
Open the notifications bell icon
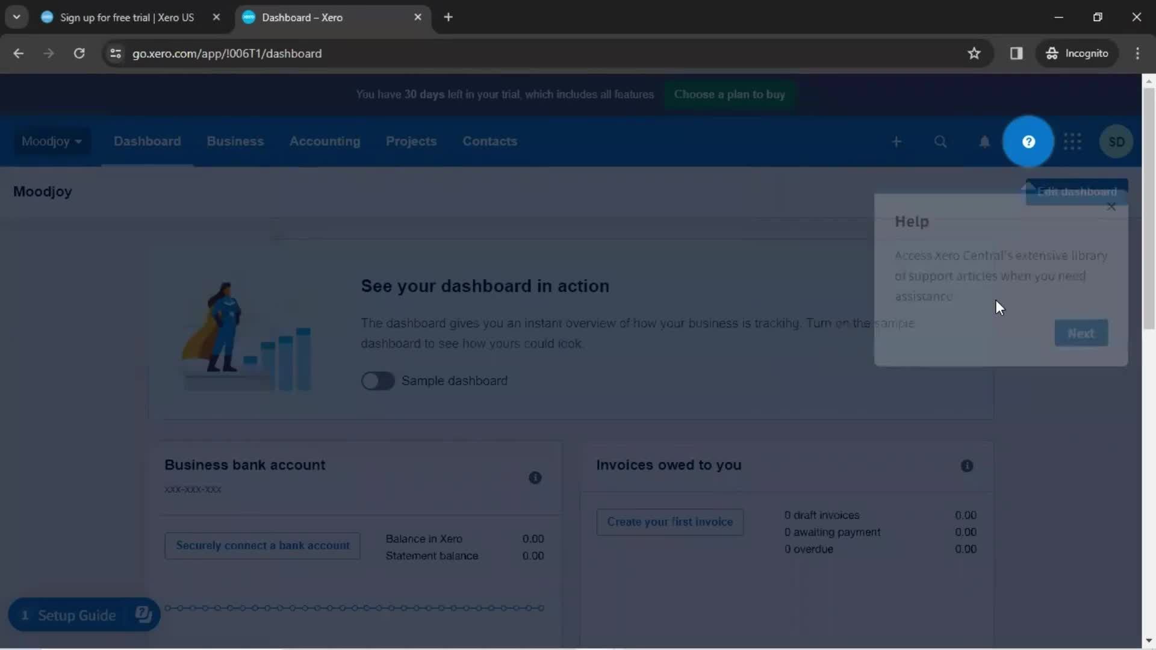tap(984, 141)
